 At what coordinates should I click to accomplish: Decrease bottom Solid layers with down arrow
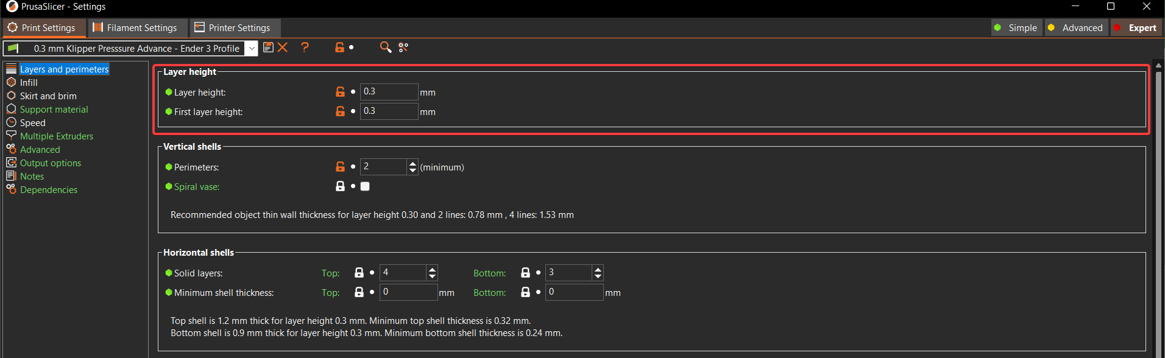pos(598,276)
